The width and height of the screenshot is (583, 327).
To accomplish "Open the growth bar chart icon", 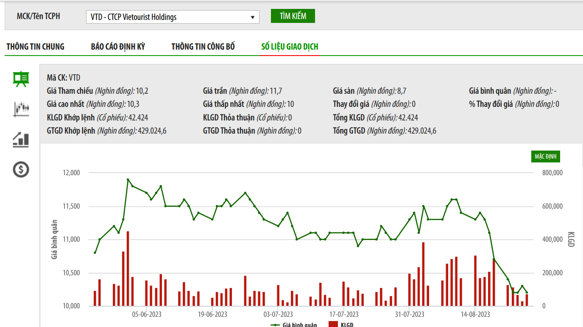I will coord(21,140).
